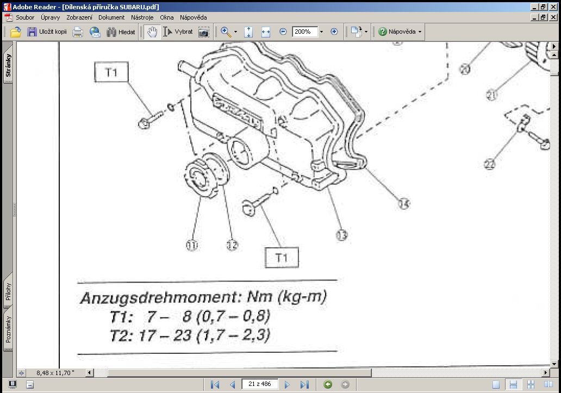Click vertical scrollbar up arrow
Screen dimensions: 561x393
(x=554, y=55)
